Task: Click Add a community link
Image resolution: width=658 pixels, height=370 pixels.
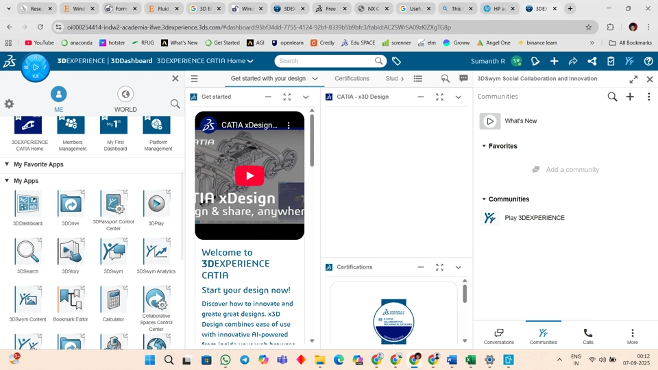Action: tap(572, 169)
